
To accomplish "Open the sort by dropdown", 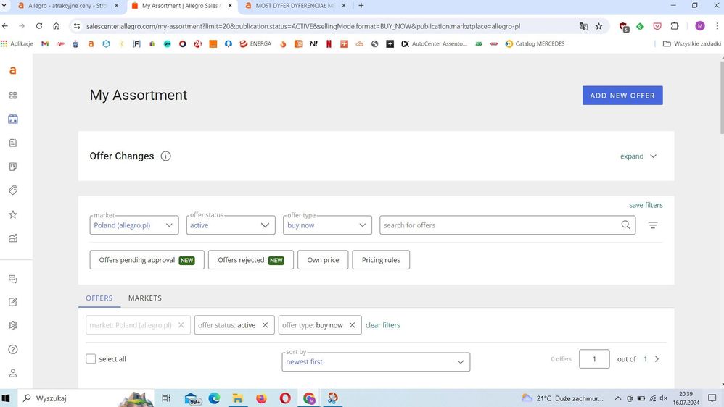I will (376, 362).
